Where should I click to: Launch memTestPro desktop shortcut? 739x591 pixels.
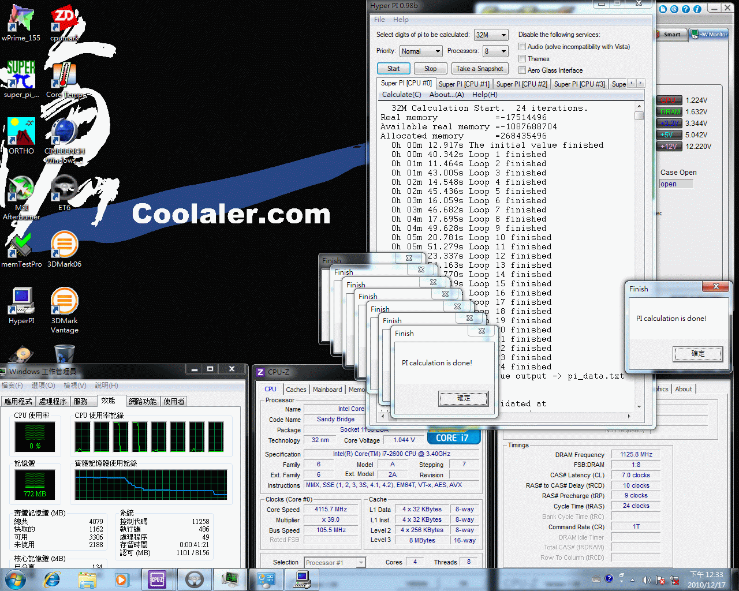[x=21, y=249]
